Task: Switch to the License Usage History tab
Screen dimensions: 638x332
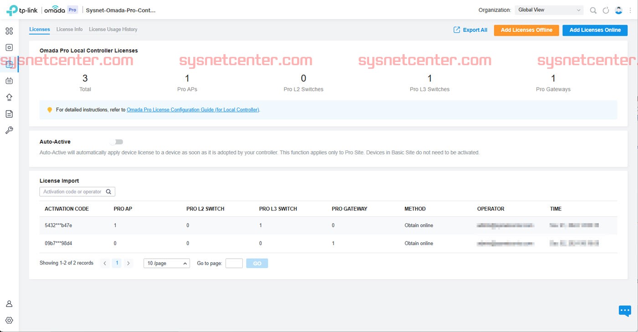Action: coord(113,29)
